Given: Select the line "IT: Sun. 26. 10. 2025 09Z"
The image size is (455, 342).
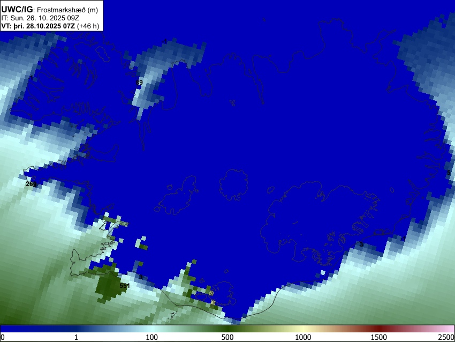Looking at the screenshot, I should coord(40,18).
